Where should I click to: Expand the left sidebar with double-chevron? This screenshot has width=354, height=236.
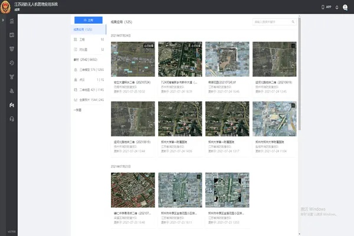3,20
